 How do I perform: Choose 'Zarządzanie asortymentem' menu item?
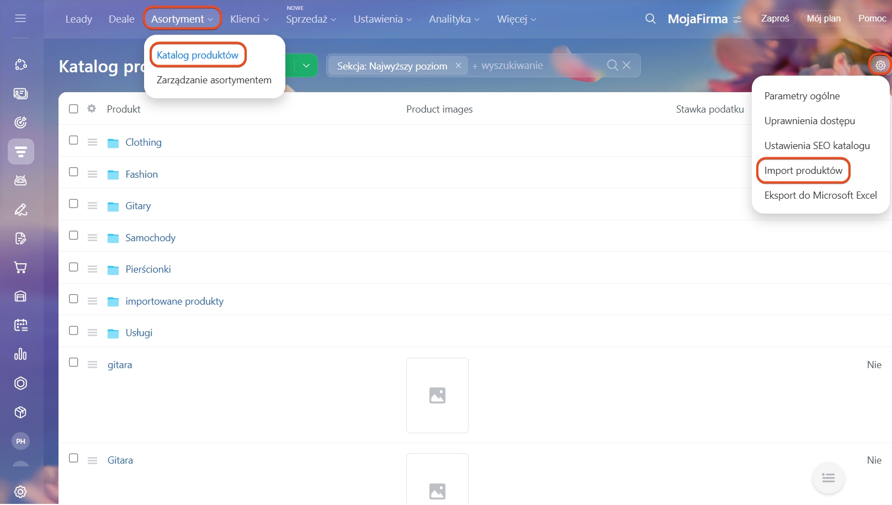214,80
